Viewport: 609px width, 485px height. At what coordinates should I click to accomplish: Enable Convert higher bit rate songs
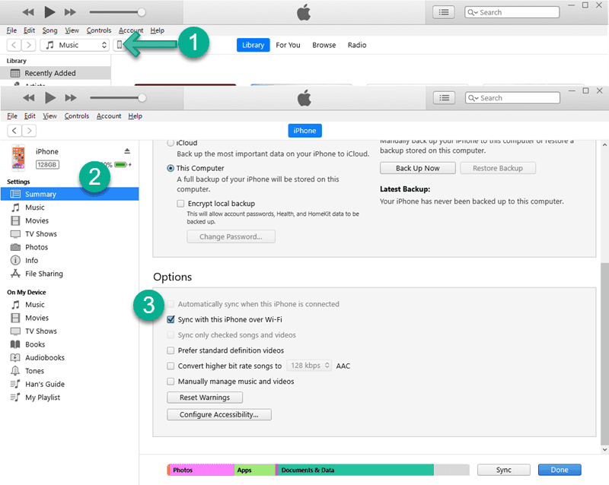point(171,366)
